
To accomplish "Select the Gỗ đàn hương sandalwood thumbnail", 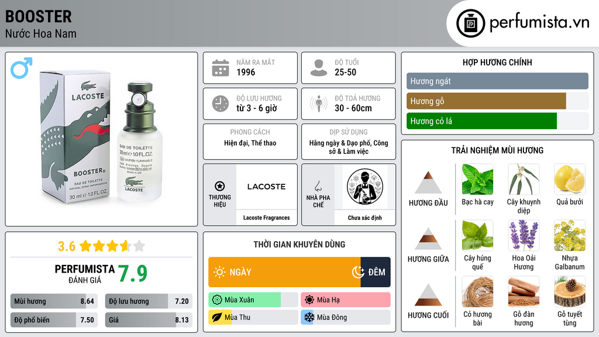I will pos(524,292).
